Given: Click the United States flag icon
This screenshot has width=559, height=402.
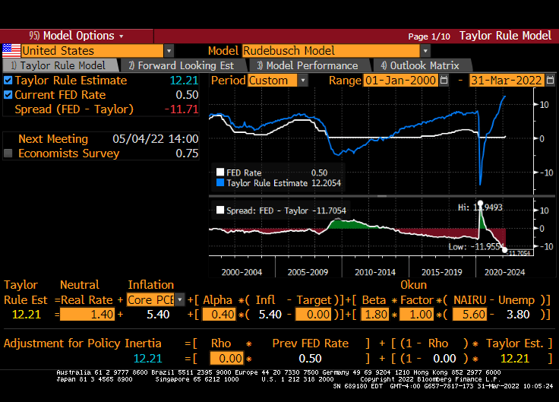Looking at the screenshot, I should point(11,50).
